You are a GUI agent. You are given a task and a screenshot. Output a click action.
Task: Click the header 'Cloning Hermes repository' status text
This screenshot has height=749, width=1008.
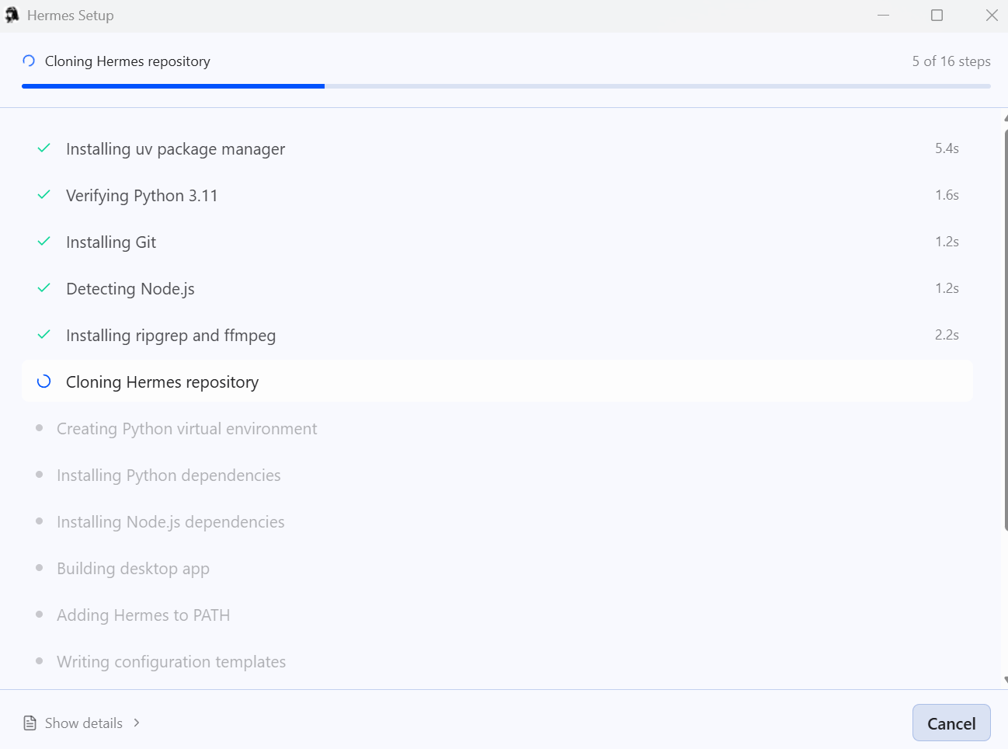(x=127, y=61)
